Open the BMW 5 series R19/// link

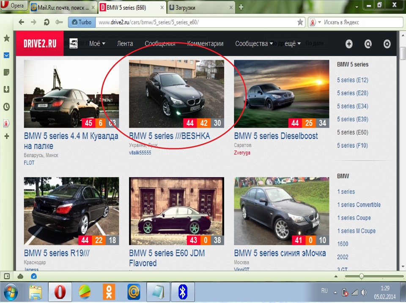pos(57,253)
